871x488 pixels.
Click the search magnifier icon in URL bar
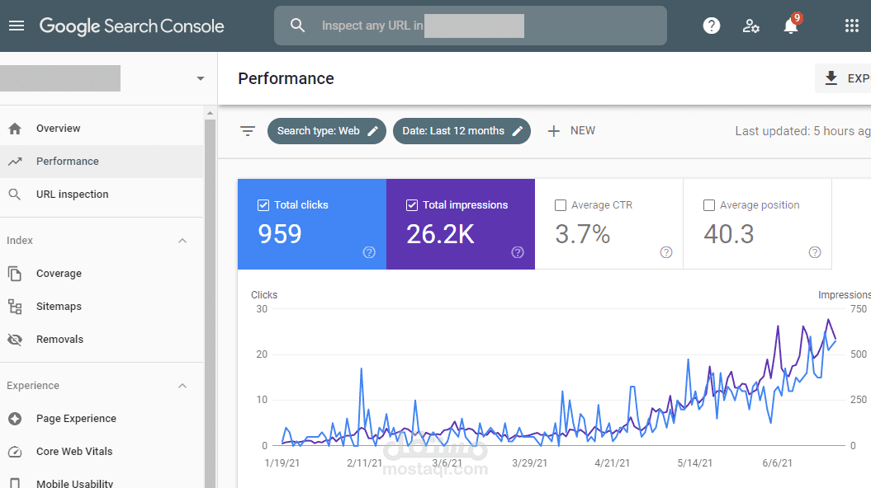point(298,26)
